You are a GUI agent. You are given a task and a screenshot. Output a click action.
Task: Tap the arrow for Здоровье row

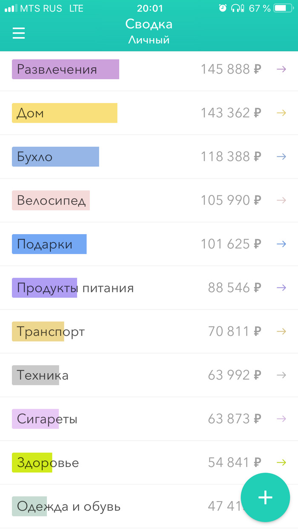(x=281, y=462)
